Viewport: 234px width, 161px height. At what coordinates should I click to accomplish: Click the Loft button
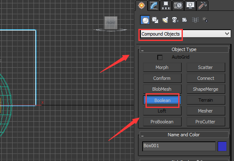[x=162, y=111]
